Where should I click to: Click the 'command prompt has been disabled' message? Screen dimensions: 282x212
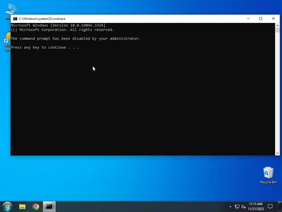pyautogui.click(x=75, y=39)
